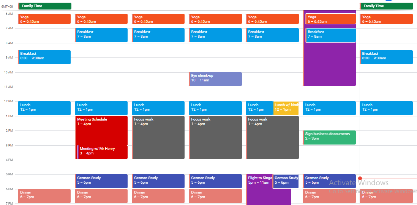The height and width of the screenshot is (205, 417).
Task: Open the Lunch event beside Lunch w/ kimb
Action: 259,108
